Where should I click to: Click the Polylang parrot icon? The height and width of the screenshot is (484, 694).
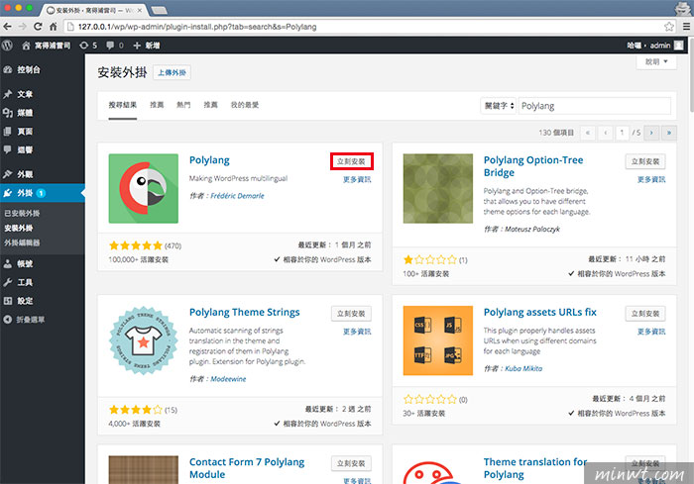click(144, 188)
